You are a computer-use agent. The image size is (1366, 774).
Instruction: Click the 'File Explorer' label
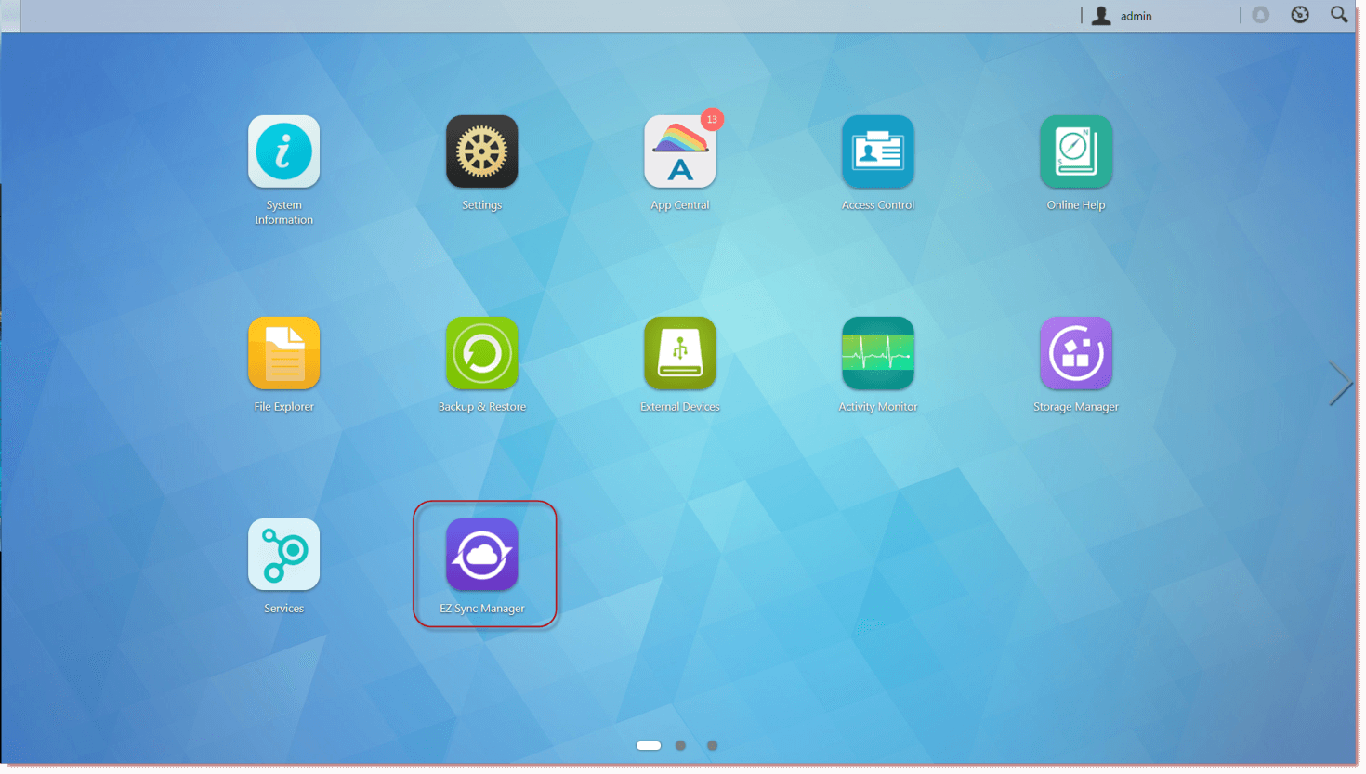(x=283, y=407)
